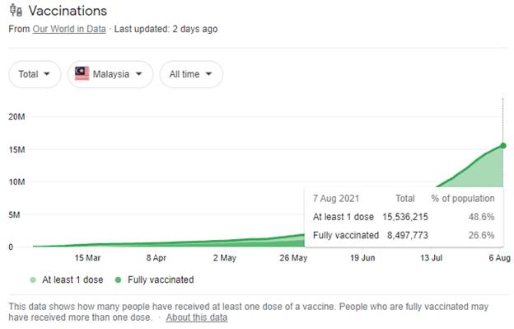The height and width of the screenshot is (329, 514).
Task: Click the 26 May date on the axis
Action: coord(293,258)
